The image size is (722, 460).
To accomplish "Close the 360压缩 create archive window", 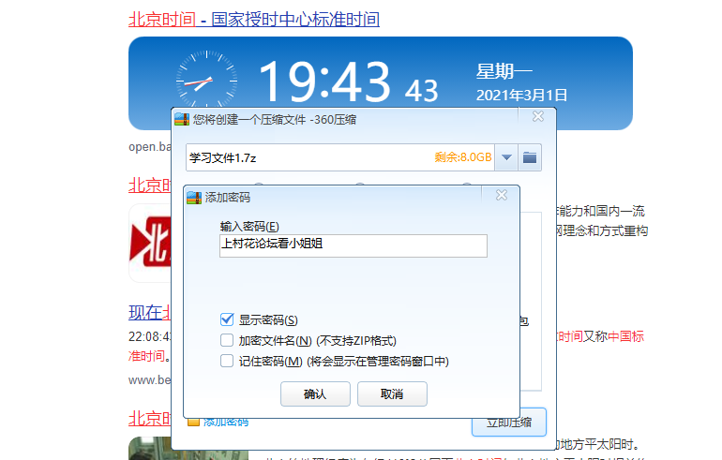I will point(537,117).
